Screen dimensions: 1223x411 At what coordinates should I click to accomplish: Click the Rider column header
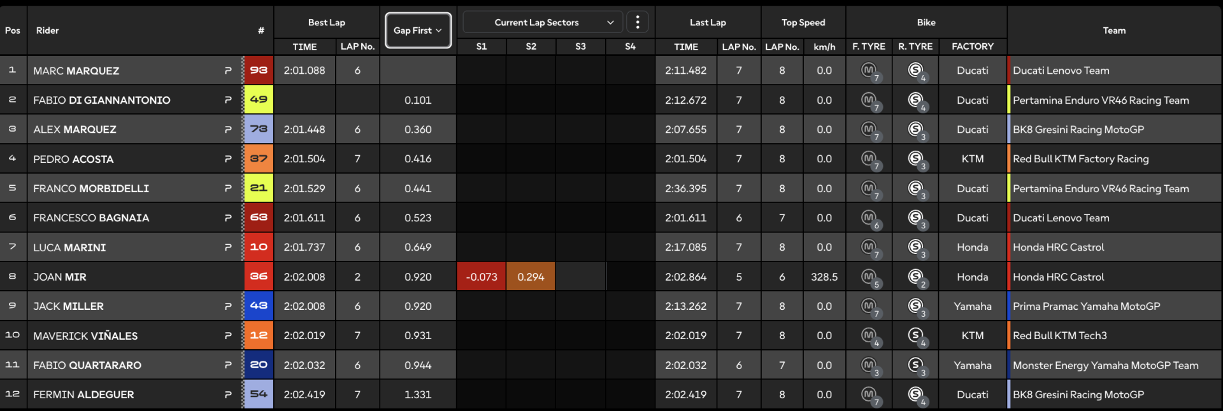pyautogui.click(x=48, y=31)
